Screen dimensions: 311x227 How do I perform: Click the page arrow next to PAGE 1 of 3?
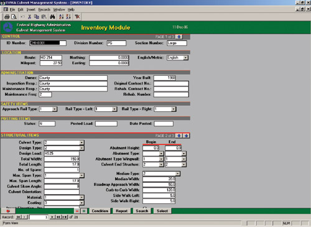[x=179, y=37]
